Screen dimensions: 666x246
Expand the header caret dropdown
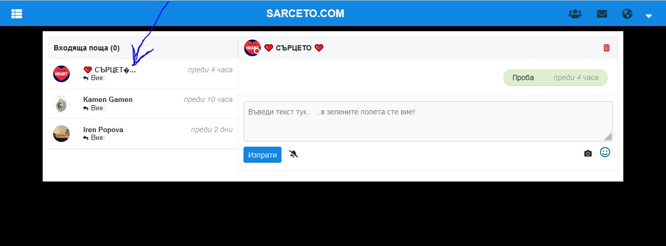[649, 16]
